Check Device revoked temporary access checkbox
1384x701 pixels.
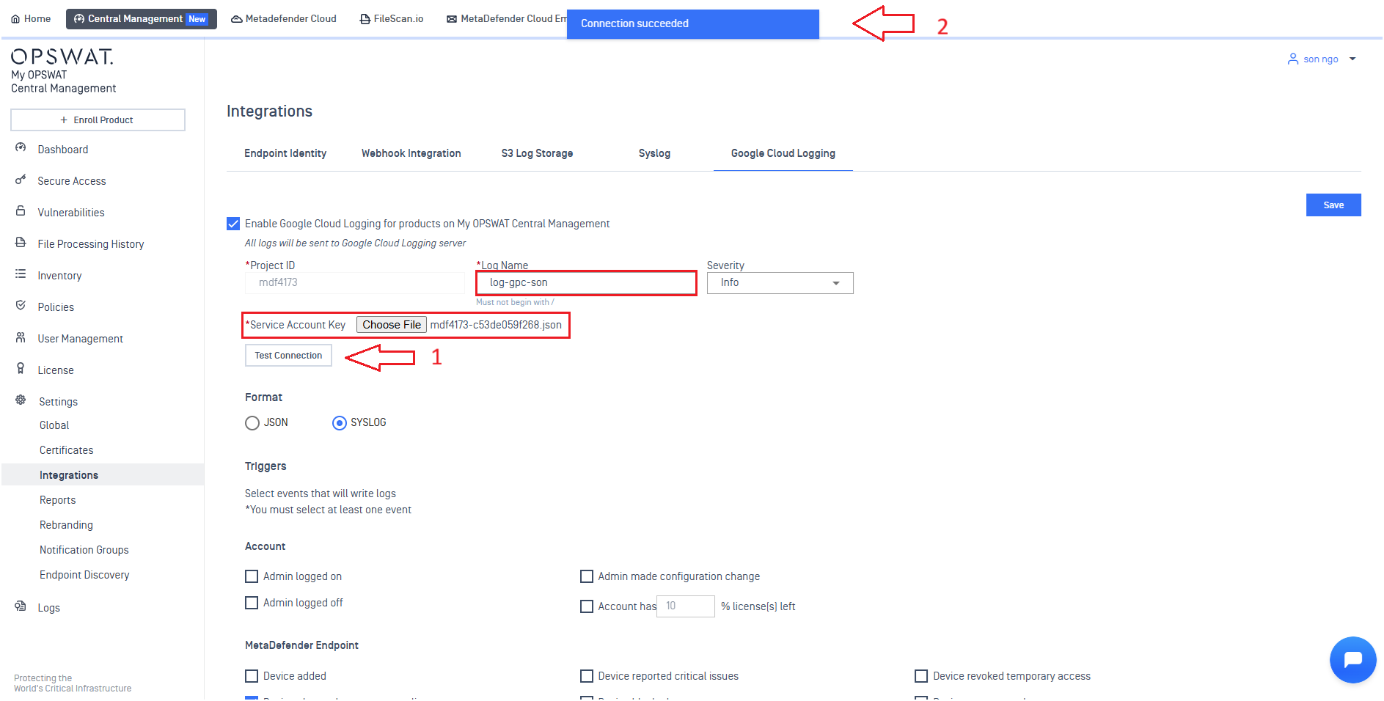click(x=921, y=676)
